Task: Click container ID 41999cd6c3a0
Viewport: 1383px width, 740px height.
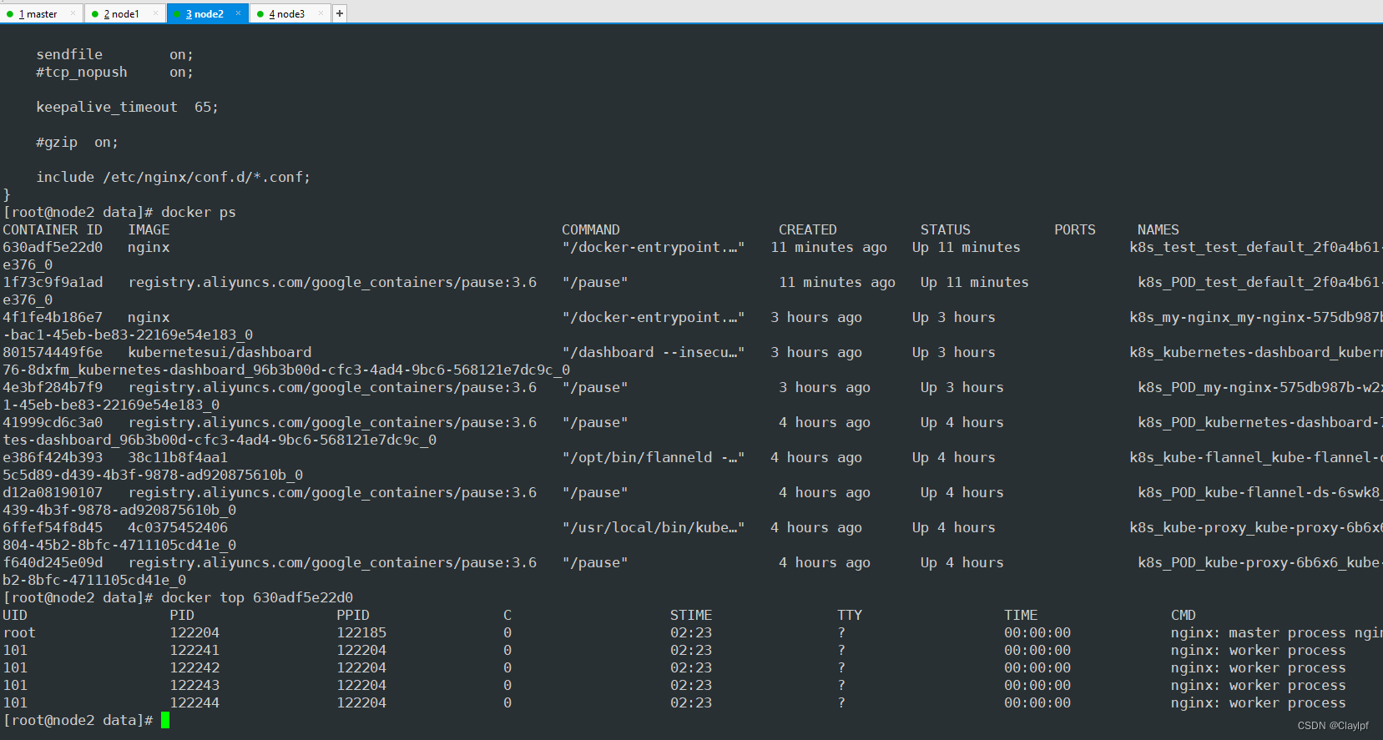Action: 53,422
